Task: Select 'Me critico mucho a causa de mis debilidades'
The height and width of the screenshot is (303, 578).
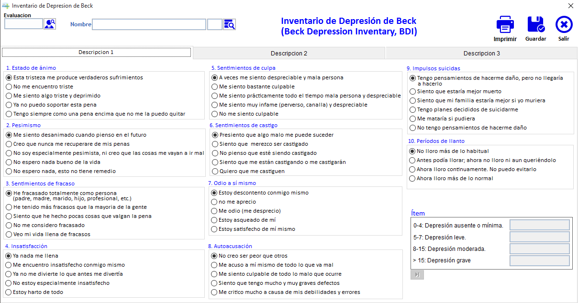Action: [286, 292]
